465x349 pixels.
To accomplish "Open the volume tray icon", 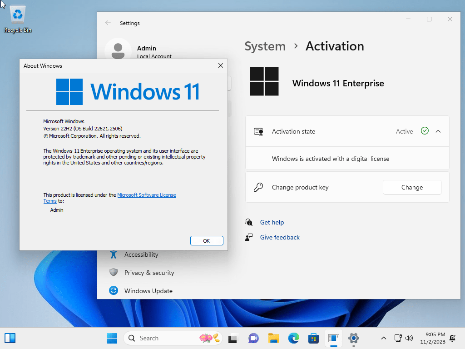I will pos(409,338).
